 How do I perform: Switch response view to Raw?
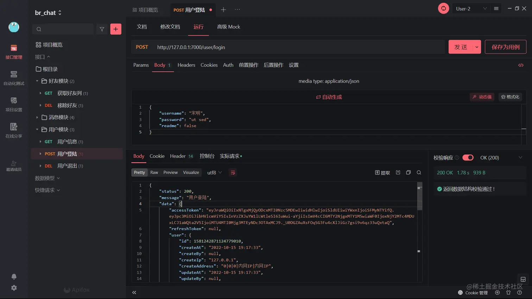pyautogui.click(x=154, y=173)
